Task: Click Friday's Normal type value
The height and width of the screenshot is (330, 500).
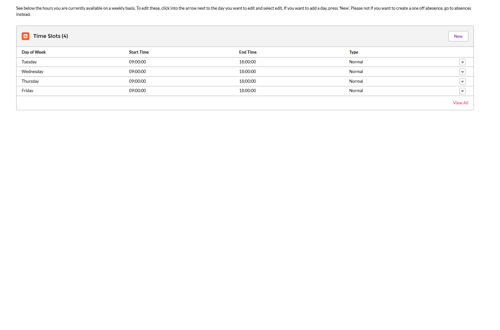Action: pos(356,91)
